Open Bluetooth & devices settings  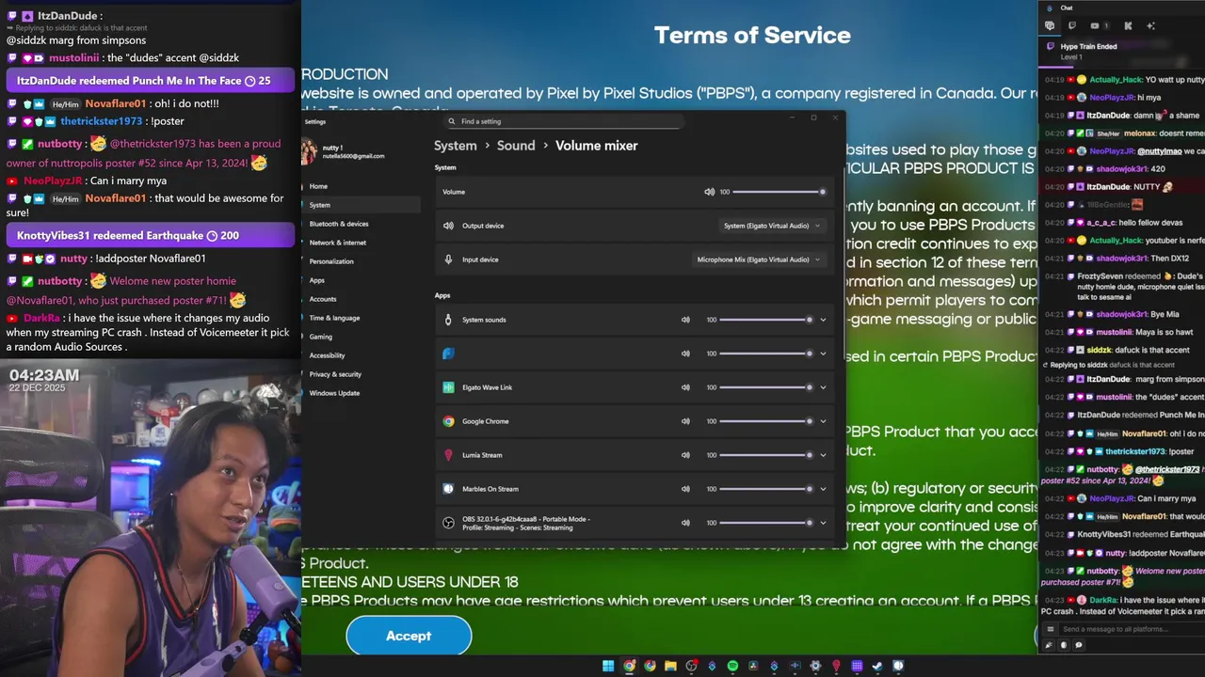pyautogui.click(x=361, y=224)
